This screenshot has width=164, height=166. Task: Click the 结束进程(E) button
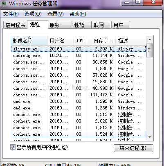(133, 148)
